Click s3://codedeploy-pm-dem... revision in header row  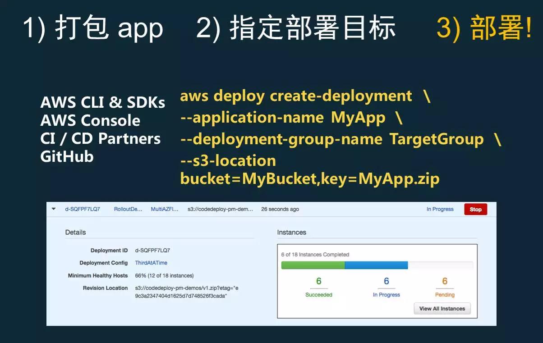221,209
